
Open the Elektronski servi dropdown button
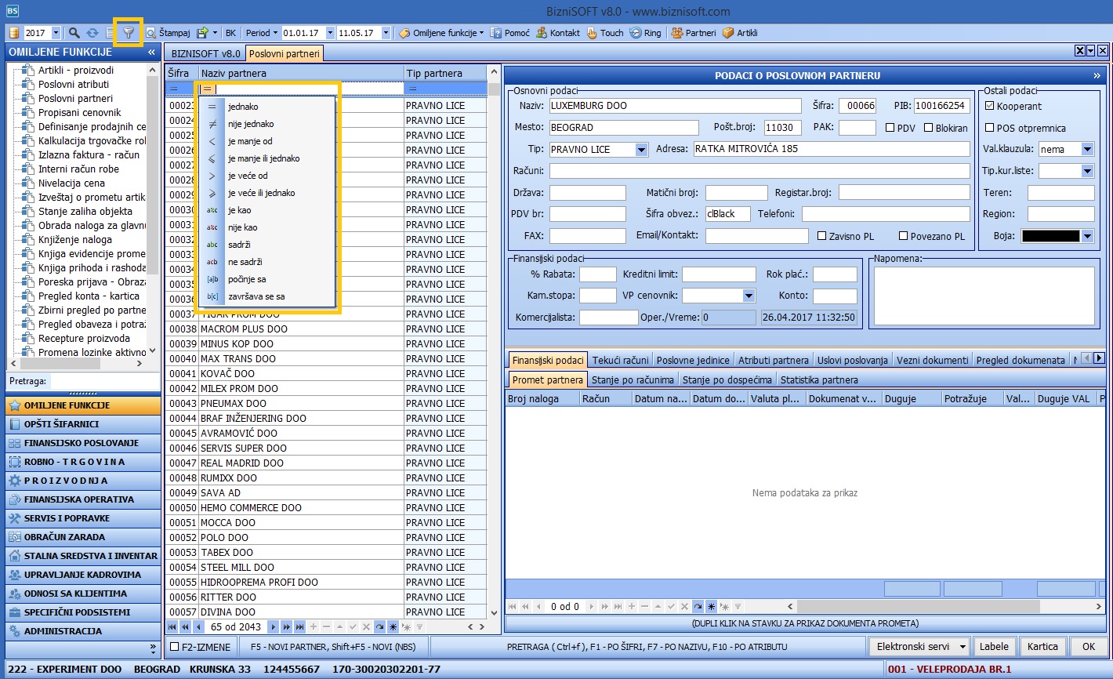click(x=918, y=647)
